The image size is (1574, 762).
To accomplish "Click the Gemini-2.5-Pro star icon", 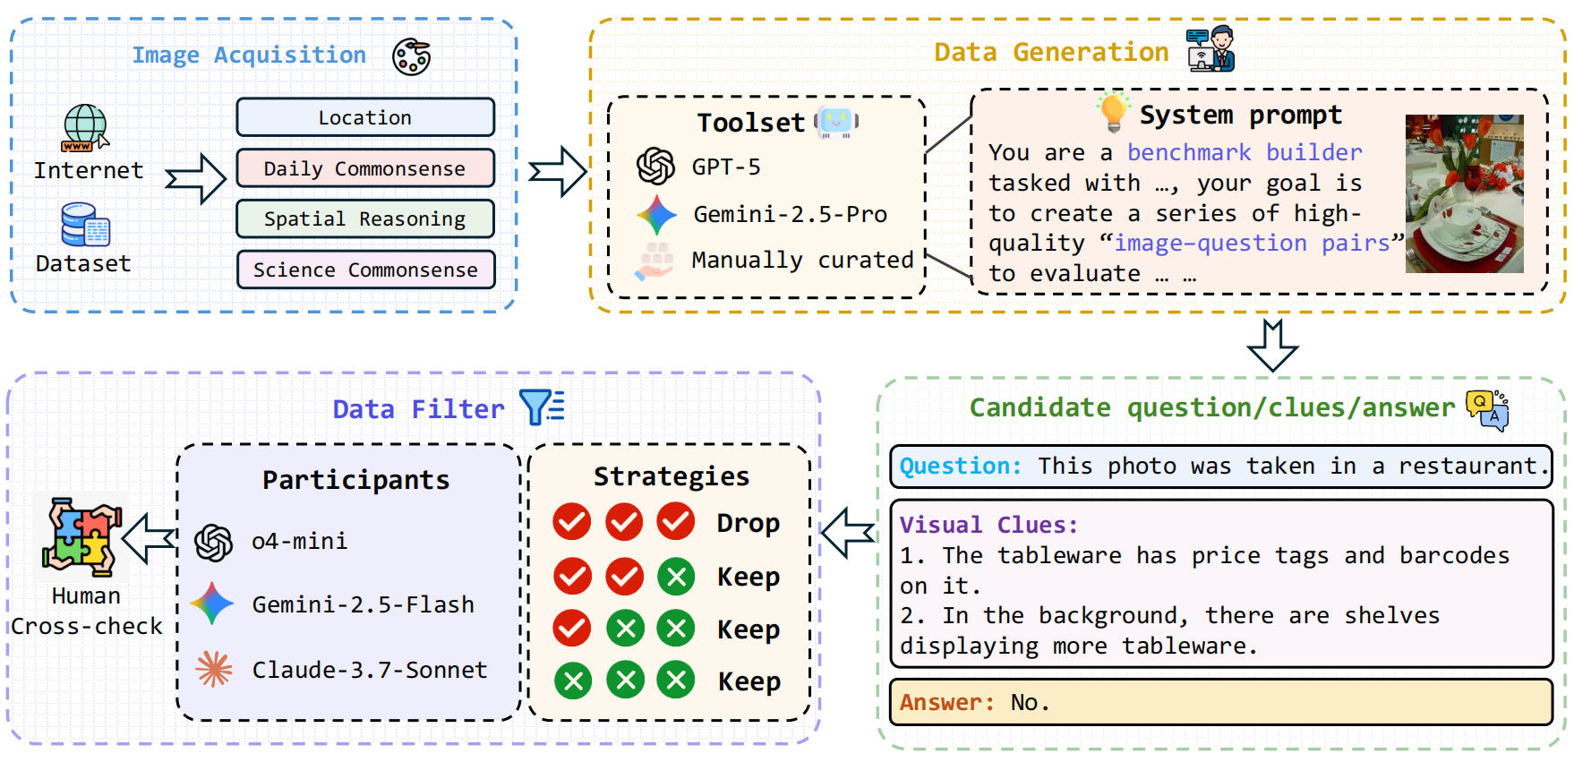I will click(656, 215).
